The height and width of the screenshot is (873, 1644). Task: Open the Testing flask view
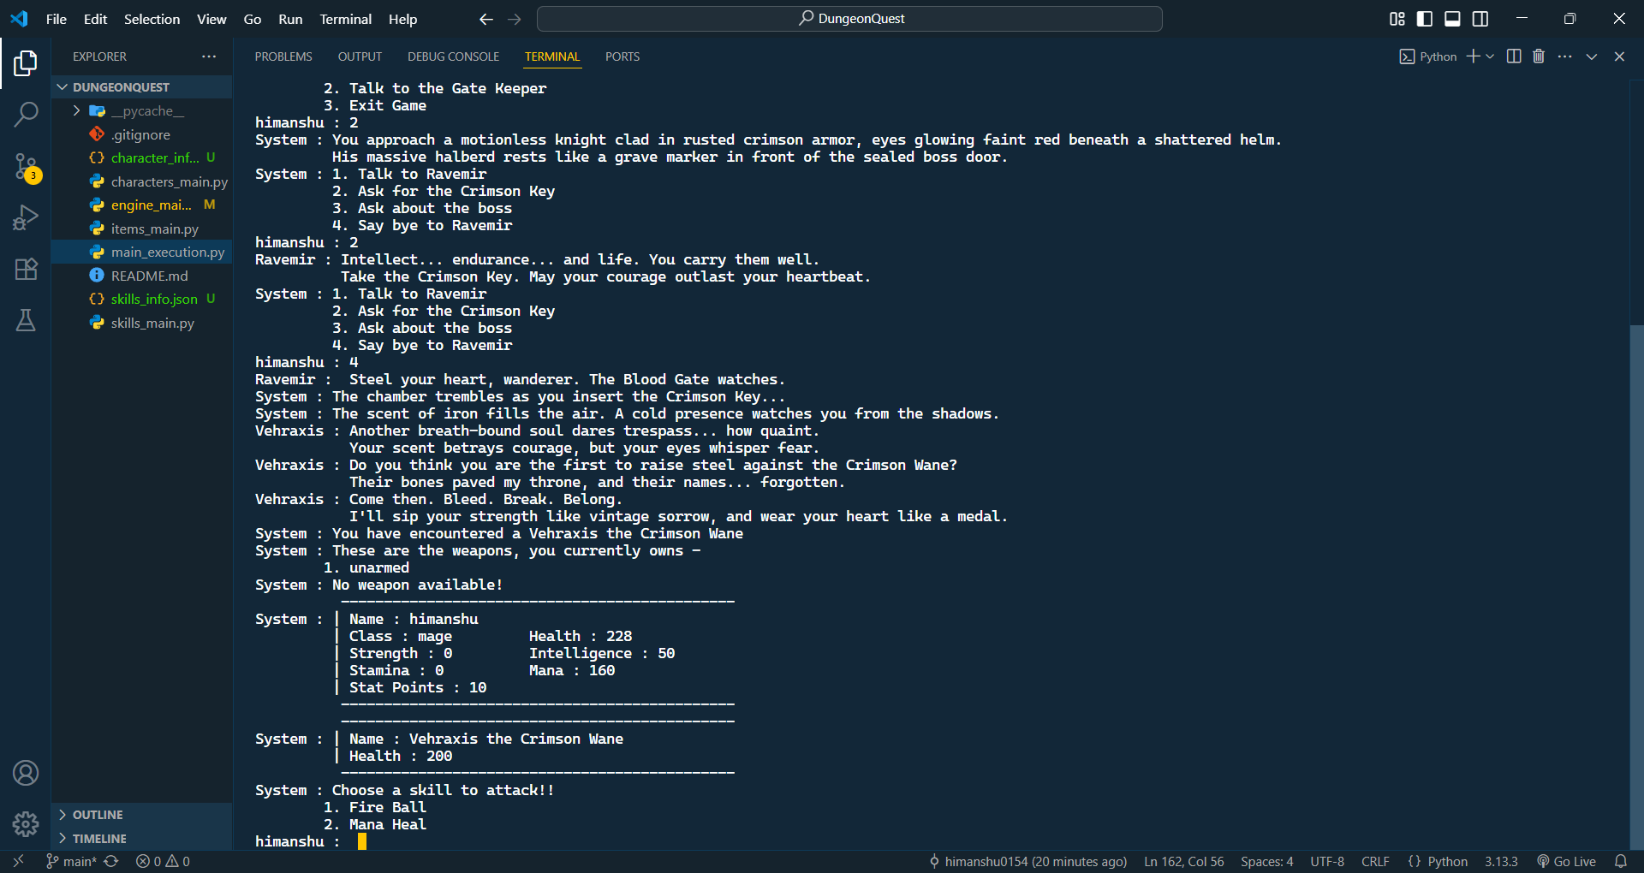pos(26,320)
